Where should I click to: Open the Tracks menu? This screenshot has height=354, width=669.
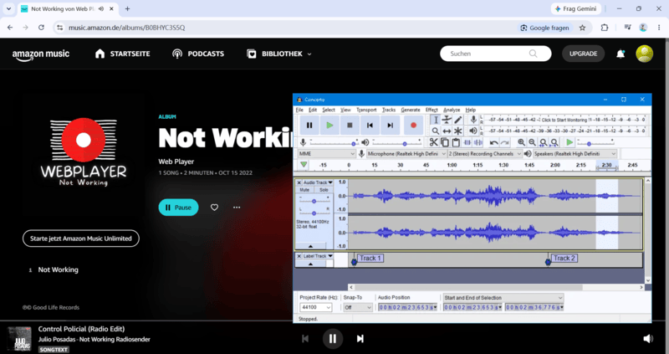click(x=389, y=110)
